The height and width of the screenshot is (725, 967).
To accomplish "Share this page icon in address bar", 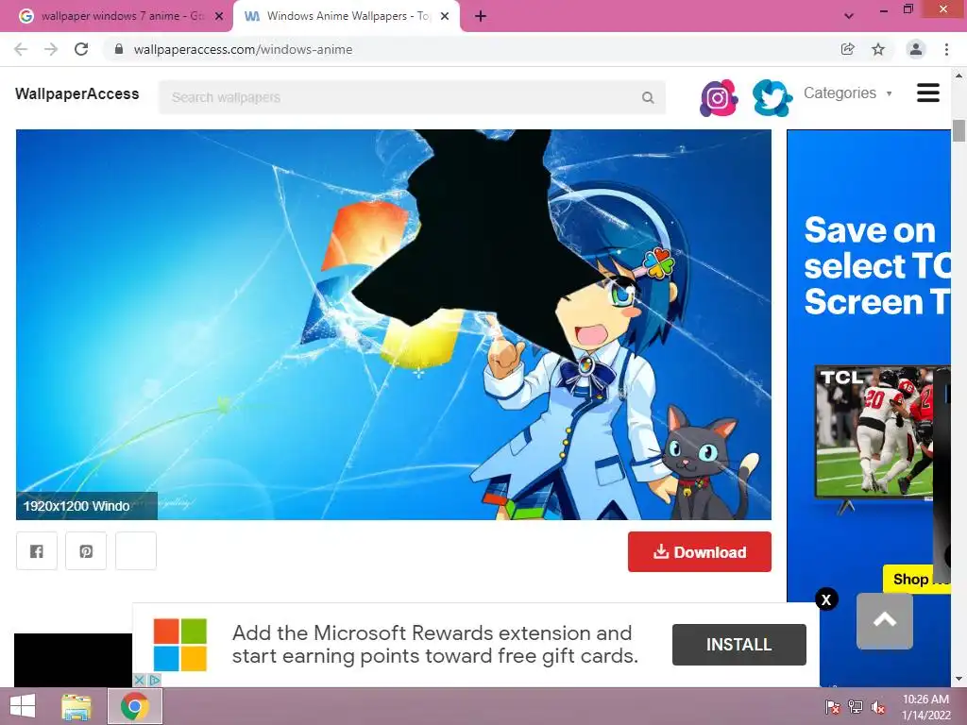I will click(847, 49).
